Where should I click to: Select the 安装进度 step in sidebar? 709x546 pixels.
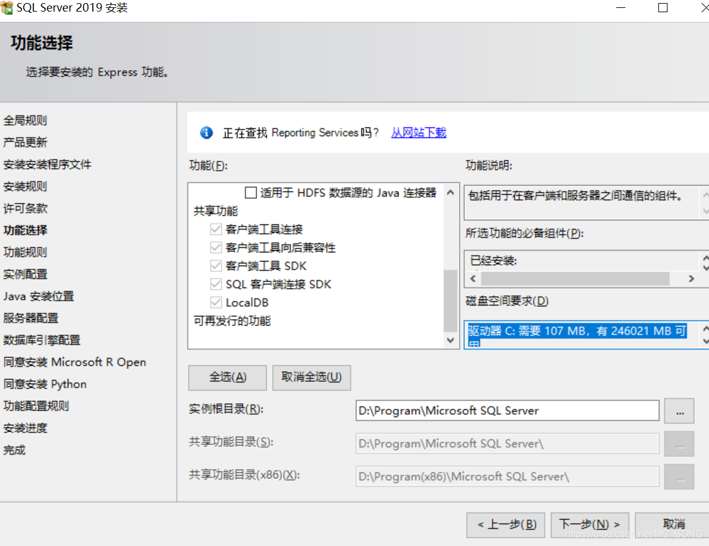[25, 428]
